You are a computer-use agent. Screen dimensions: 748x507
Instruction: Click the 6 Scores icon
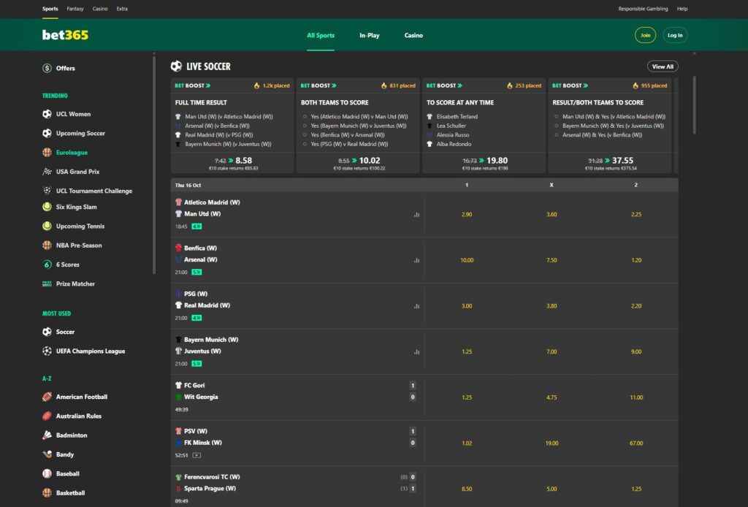[47, 264]
